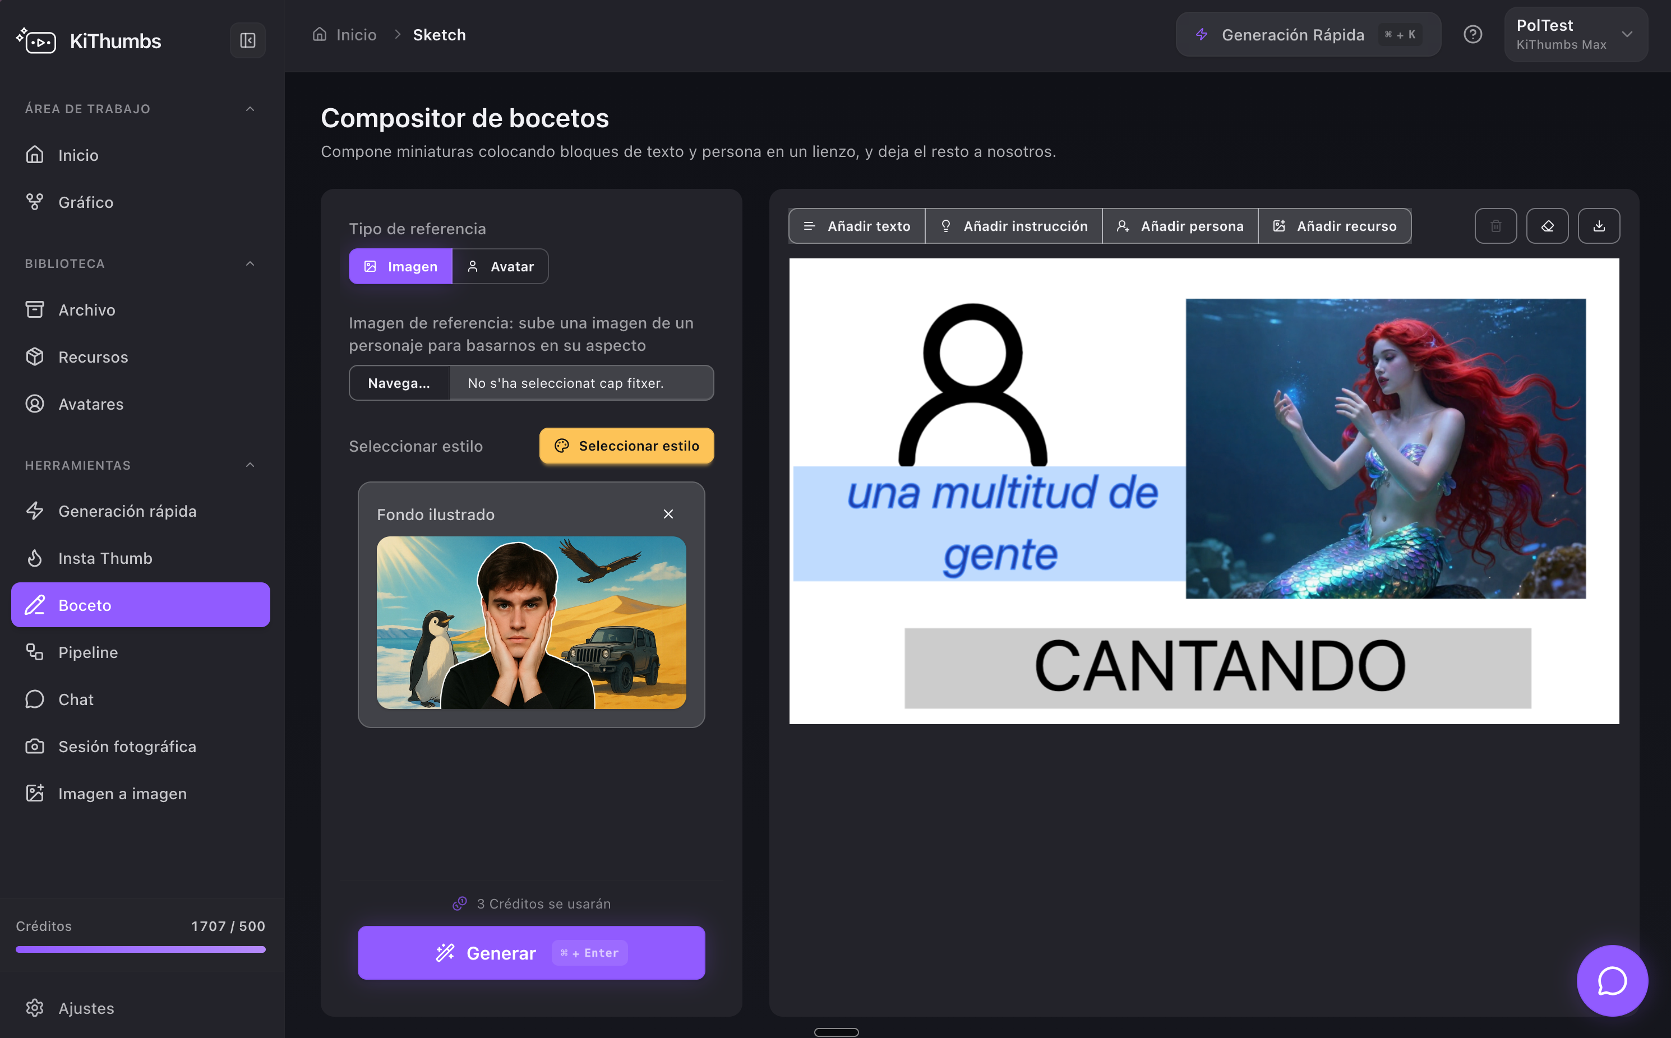Close the Fondo ilustrado style card

tap(668, 514)
